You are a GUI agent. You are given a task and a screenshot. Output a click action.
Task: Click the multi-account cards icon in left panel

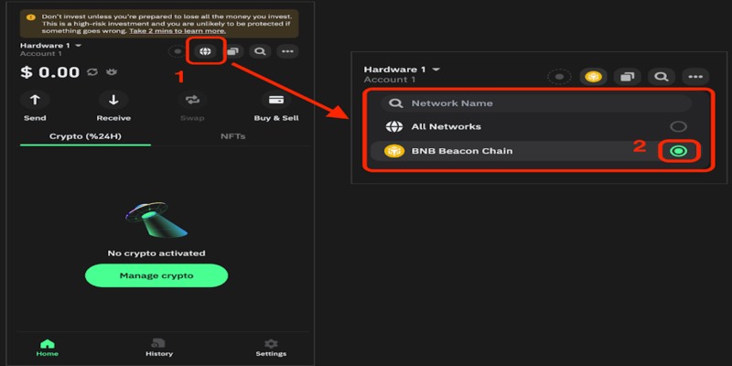[x=233, y=51]
